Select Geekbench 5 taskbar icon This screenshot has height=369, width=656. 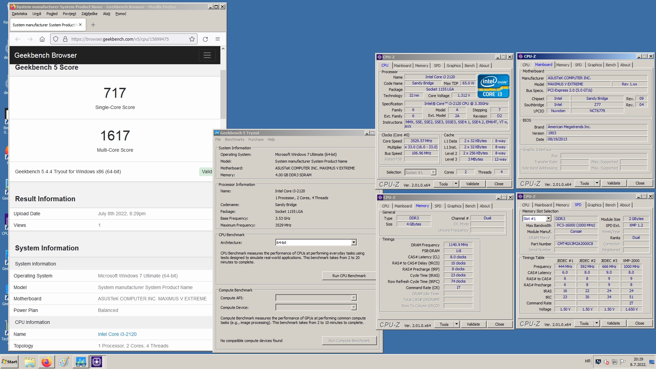(81, 361)
